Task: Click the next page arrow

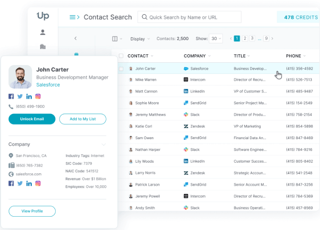Action: pyautogui.click(x=272, y=38)
